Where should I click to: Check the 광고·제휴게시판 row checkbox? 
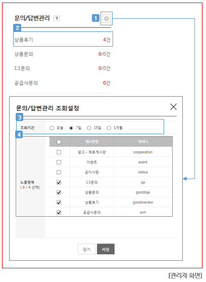point(59,152)
